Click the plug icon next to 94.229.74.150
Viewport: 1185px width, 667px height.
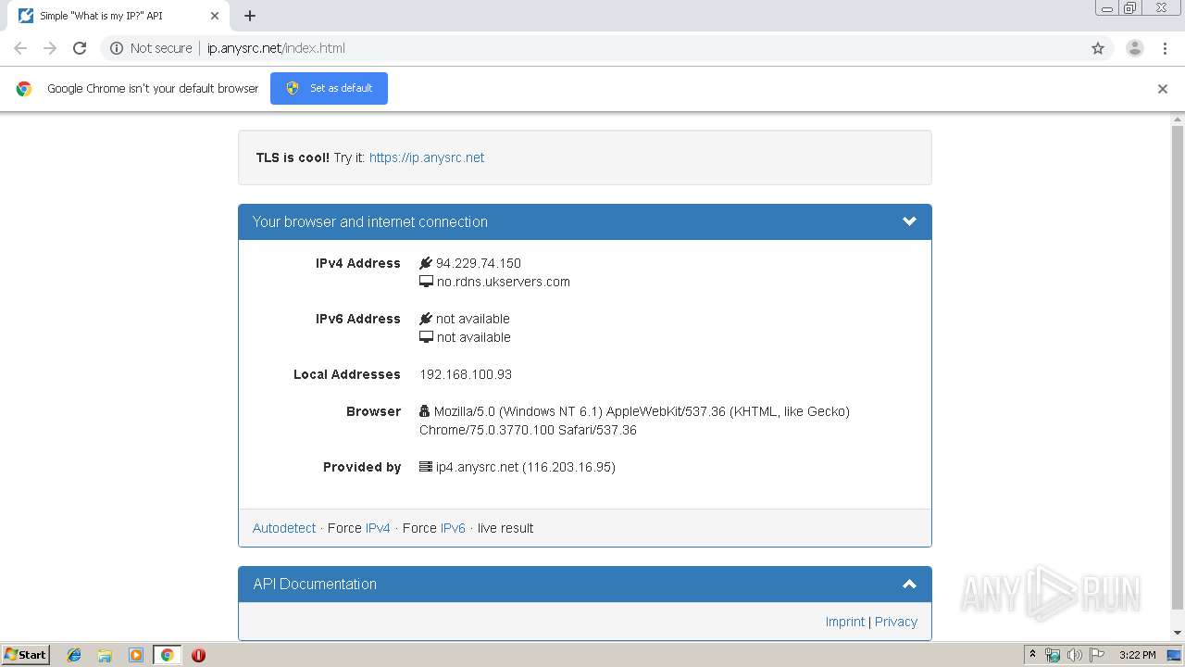pos(426,263)
